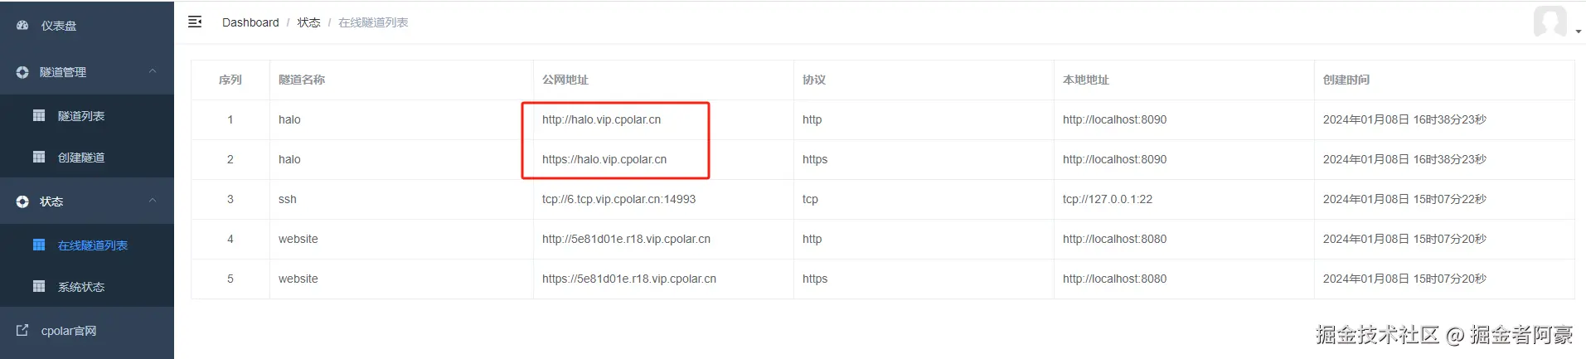Collapse the 隧道管理 chevron arrow
The image size is (1586, 359).
click(x=153, y=71)
